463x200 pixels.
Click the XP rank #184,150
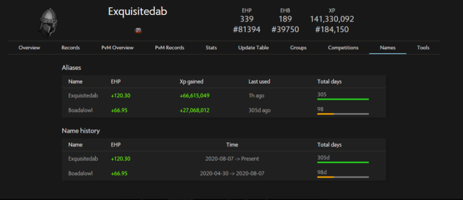[x=332, y=29]
